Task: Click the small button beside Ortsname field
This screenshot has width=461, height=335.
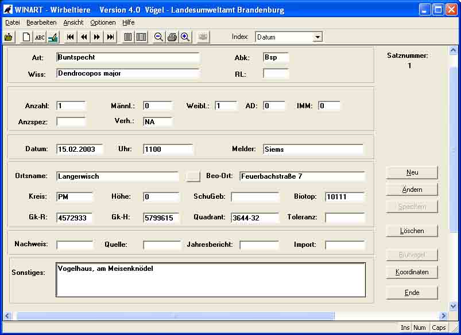Action: 193,176
